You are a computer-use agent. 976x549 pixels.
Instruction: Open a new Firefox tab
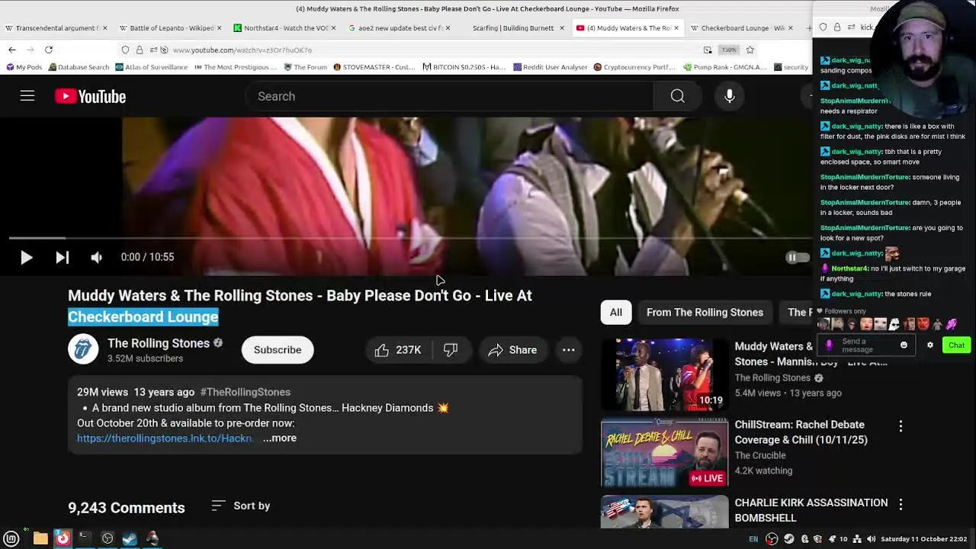tap(810, 28)
